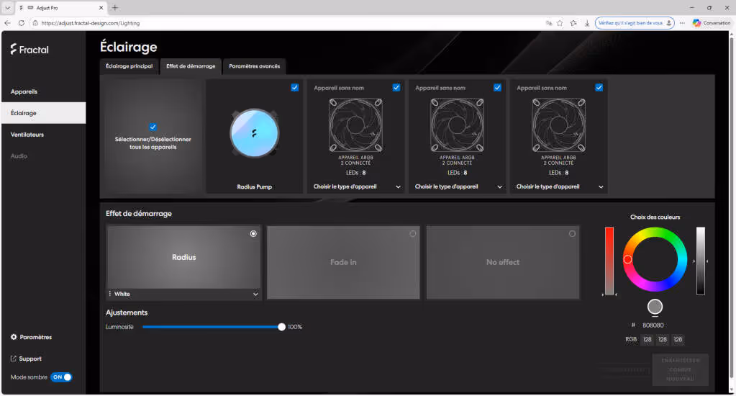Click the favorites star icon in address bar
This screenshot has height=396, width=736.
(x=560, y=22)
